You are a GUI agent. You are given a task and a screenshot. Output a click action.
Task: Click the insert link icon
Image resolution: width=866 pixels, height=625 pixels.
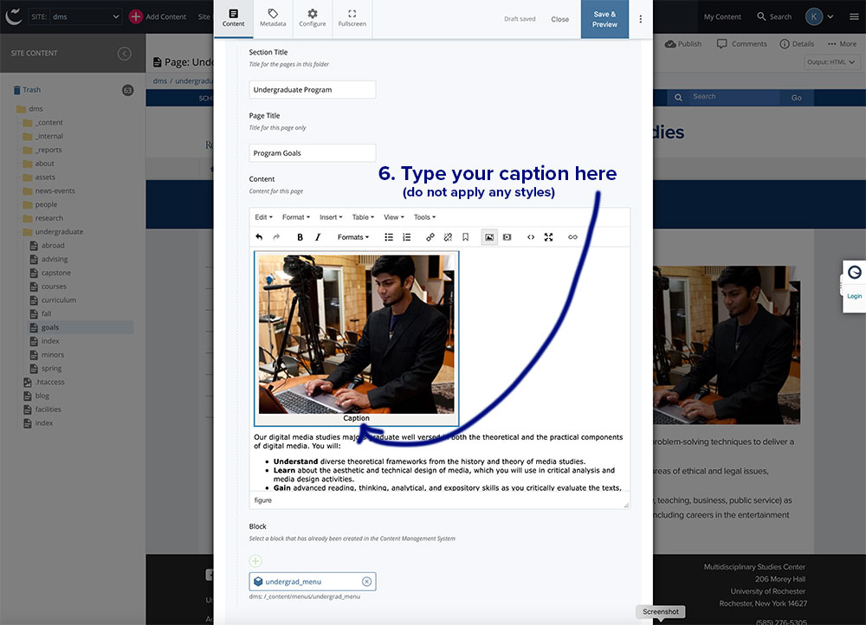(x=430, y=237)
